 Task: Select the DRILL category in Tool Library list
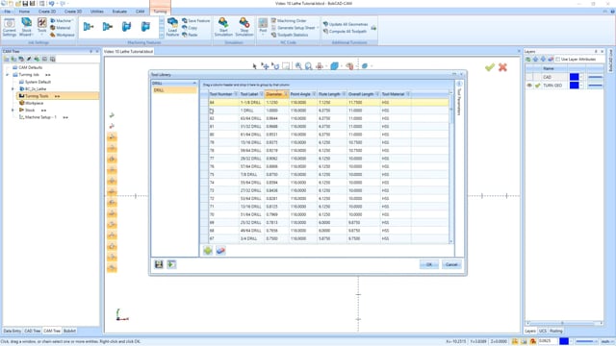pos(174,90)
